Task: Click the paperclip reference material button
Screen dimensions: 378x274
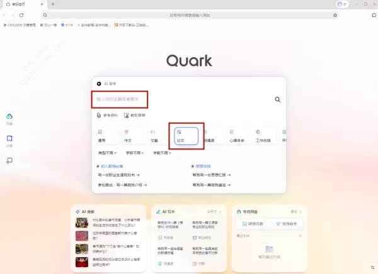Action: [107, 115]
